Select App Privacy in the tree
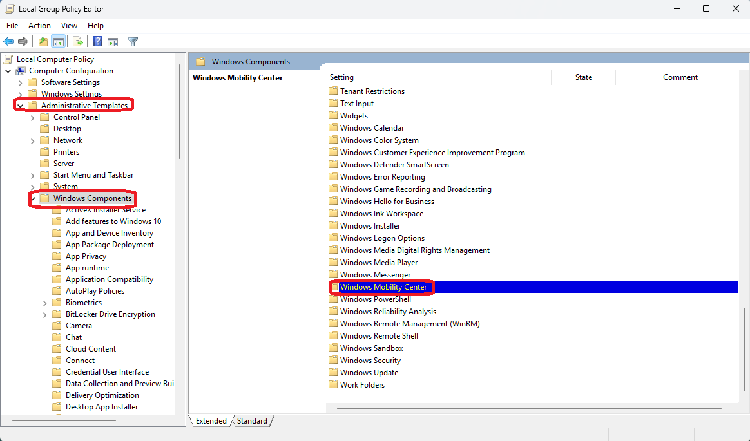 pos(86,256)
